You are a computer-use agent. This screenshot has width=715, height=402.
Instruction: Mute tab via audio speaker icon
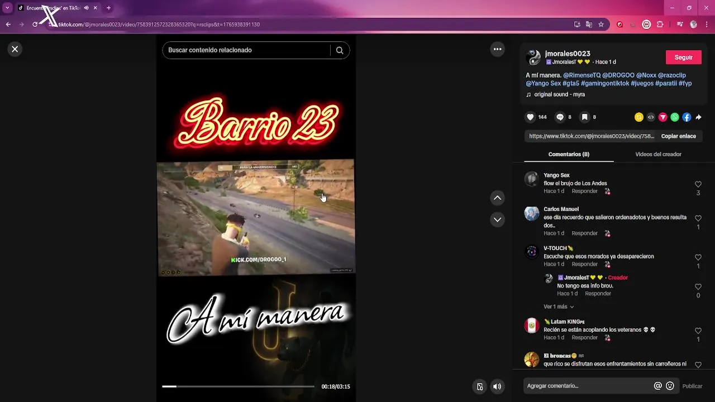[x=86, y=8]
